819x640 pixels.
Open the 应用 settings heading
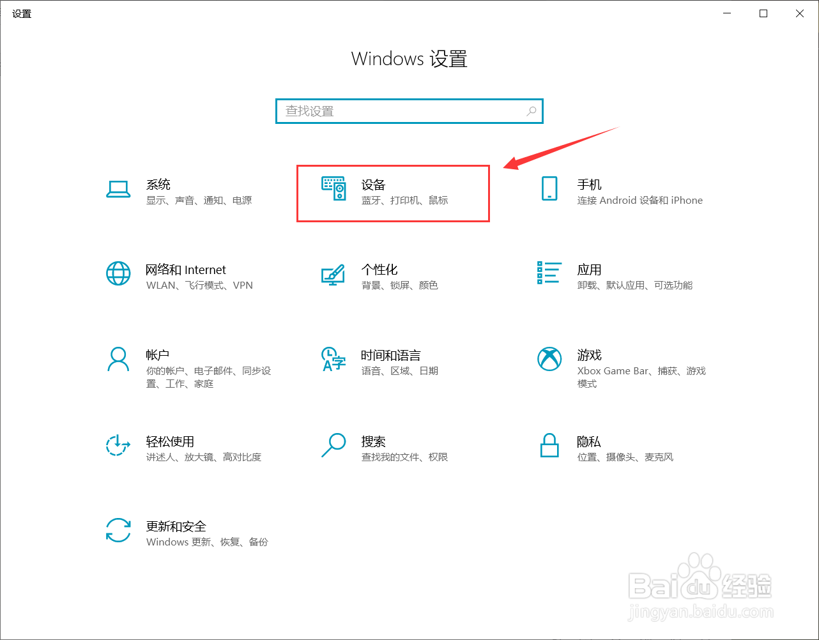(x=590, y=270)
